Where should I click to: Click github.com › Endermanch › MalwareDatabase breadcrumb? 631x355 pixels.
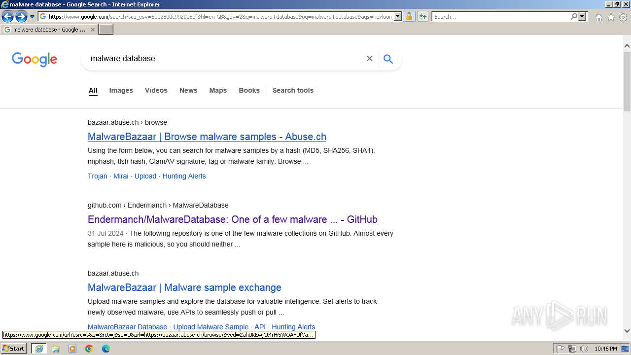pos(158,205)
